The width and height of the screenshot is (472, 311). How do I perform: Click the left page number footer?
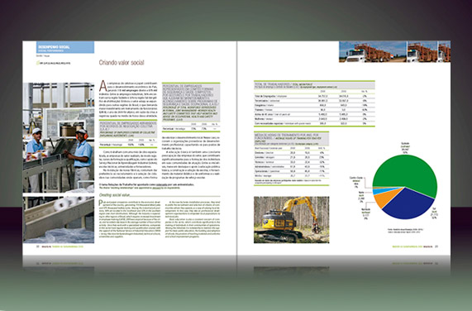pyautogui.click(x=38, y=246)
